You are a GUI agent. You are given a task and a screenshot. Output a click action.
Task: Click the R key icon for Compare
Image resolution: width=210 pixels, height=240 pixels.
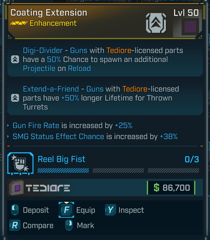(x=15, y=226)
